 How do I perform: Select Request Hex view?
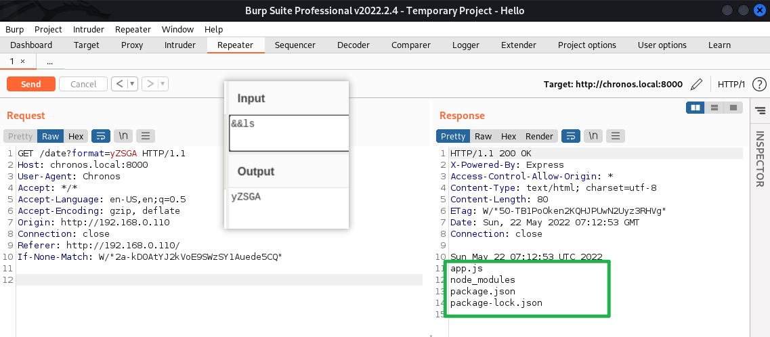pyautogui.click(x=76, y=136)
